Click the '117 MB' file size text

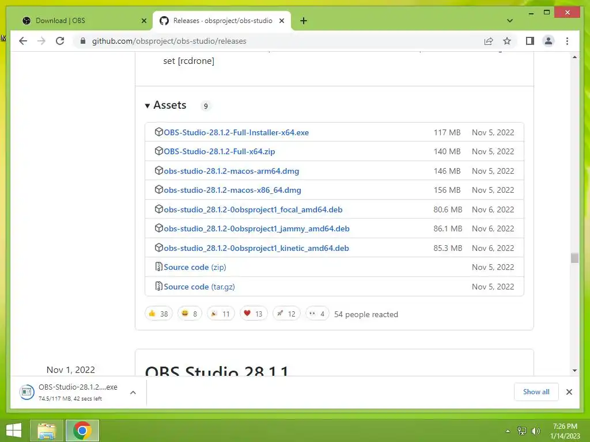coord(447,132)
